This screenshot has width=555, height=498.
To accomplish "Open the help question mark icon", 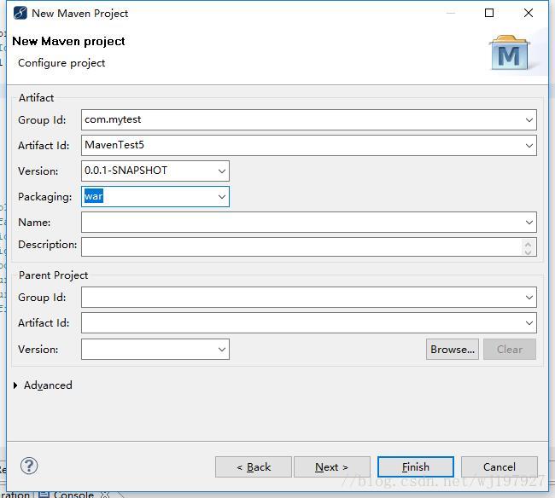I will (x=29, y=466).
